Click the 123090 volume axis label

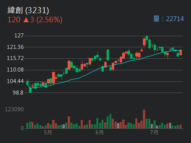14,109
